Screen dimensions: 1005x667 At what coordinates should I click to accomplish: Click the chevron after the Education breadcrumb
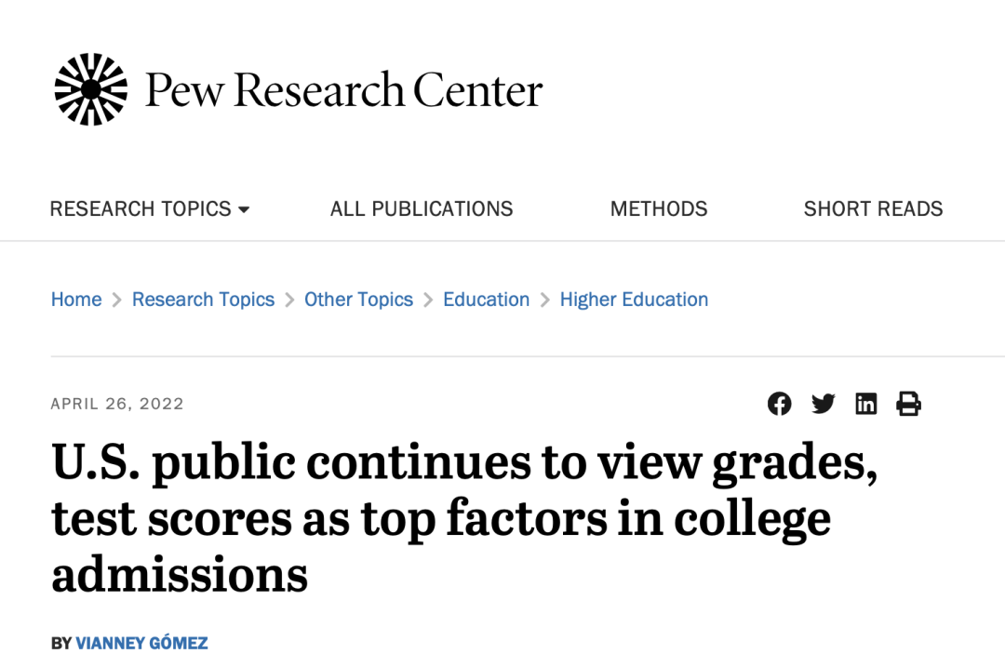coord(544,300)
